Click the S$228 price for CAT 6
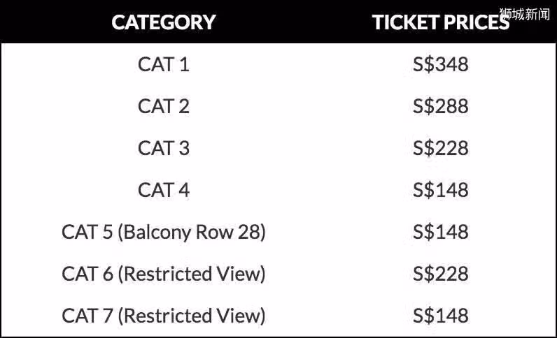The image size is (557, 338). pos(440,274)
